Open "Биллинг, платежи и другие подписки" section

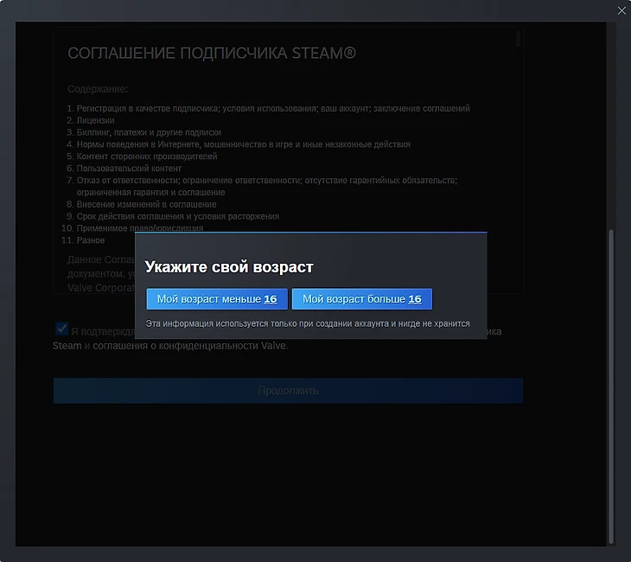[x=149, y=132]
